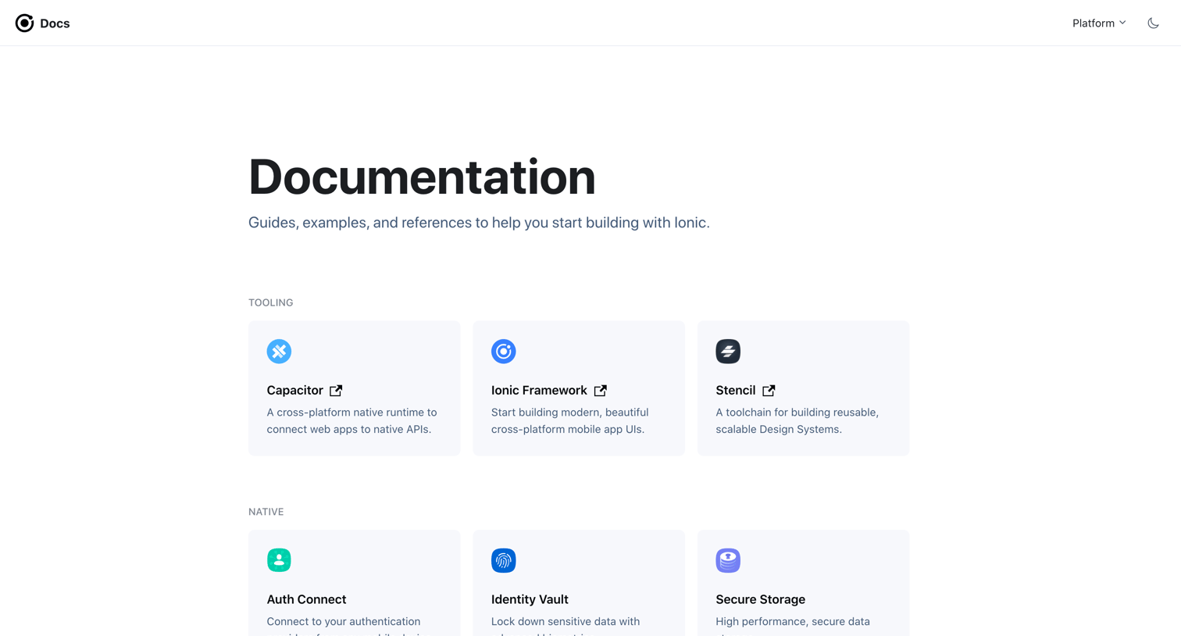The width and height of the screenshot is (1181, 636).
Task: Click the Secure Storage database icon
Action: click(728, 560)
